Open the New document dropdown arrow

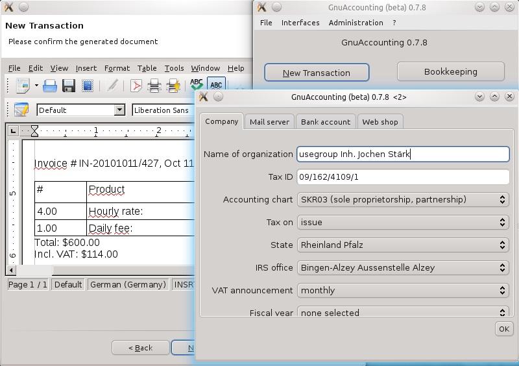click(36, 86)
